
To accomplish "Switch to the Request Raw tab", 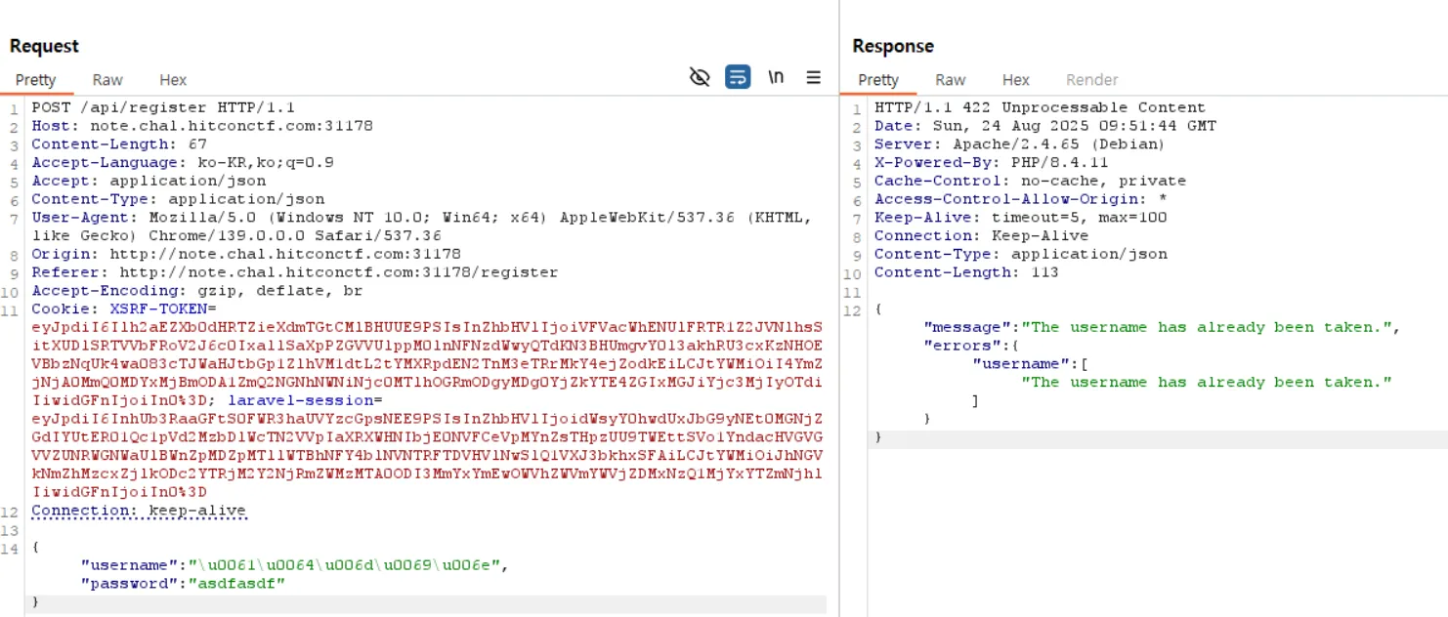I will pos(107,80).
